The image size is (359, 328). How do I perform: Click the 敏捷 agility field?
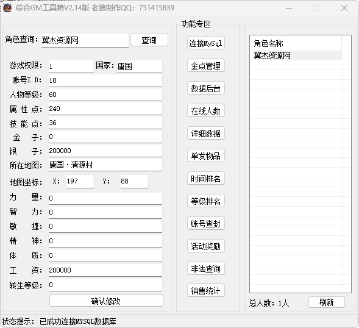[105, 226]
